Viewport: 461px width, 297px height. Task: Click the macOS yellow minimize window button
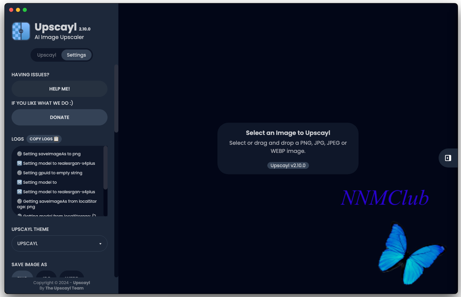tap(18, 10)
